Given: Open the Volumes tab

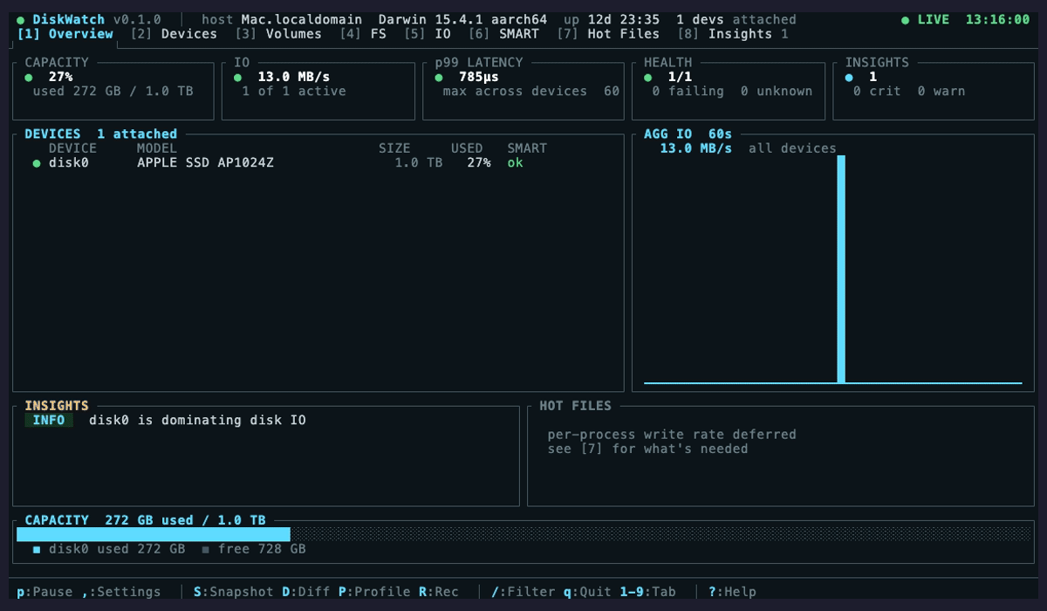Looking at the screenshot, I should (x=278, y=34).
